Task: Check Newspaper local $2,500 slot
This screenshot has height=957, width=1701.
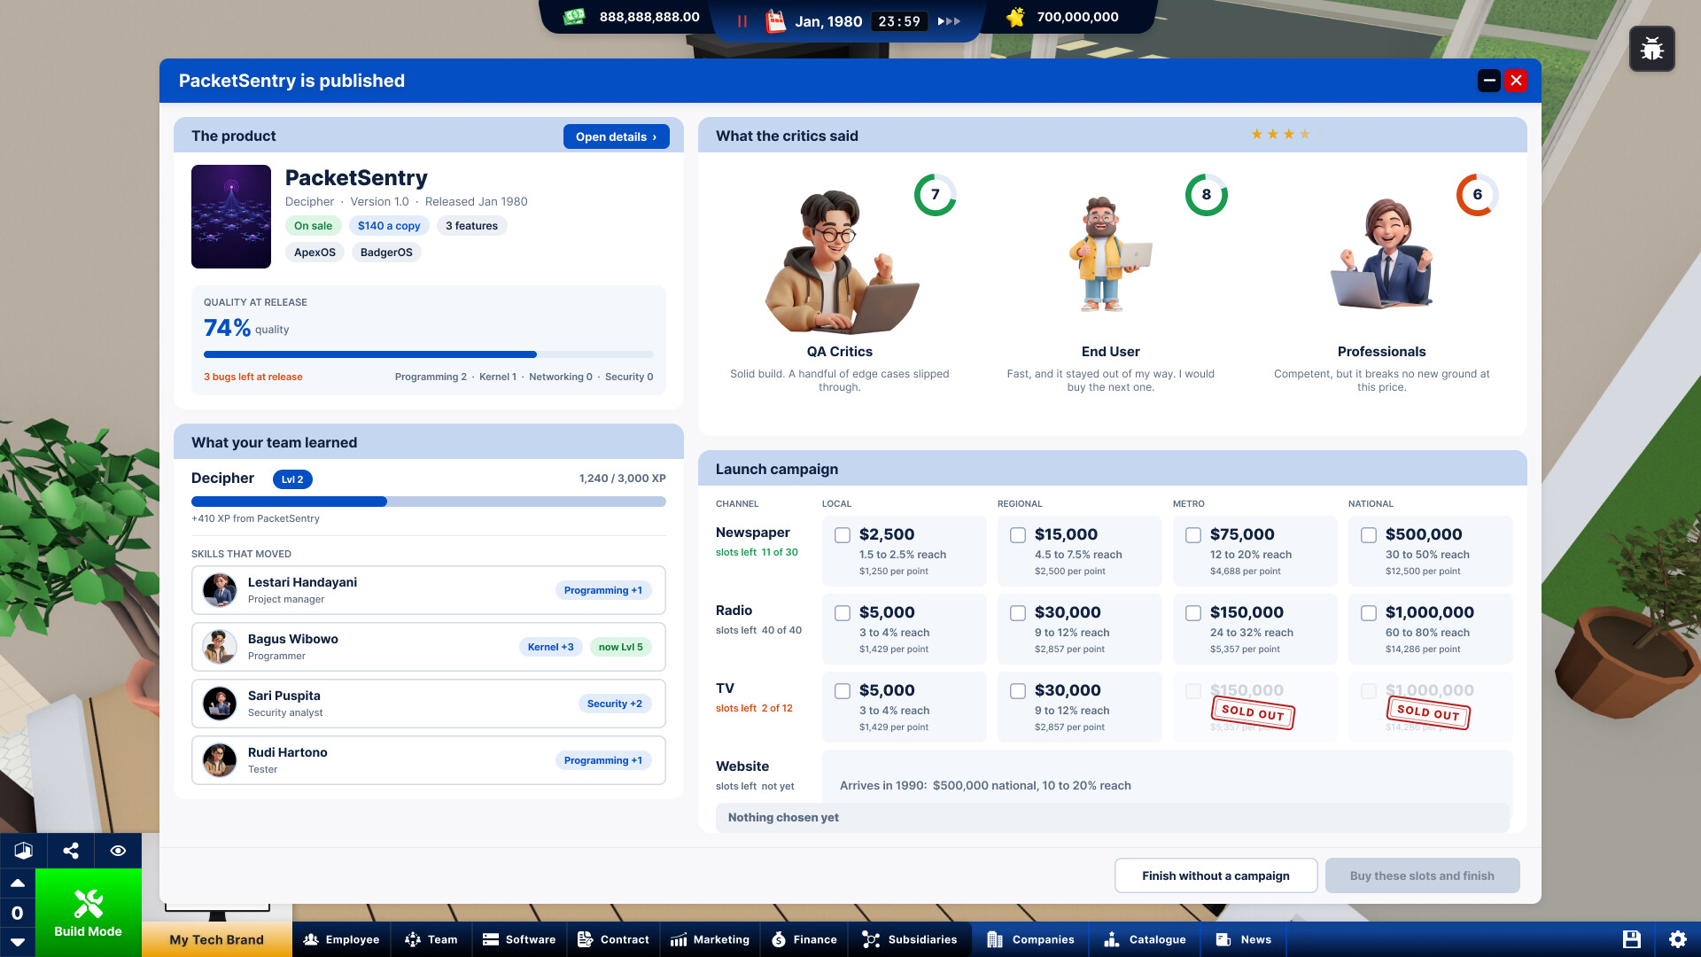Action: click(843, 535)
